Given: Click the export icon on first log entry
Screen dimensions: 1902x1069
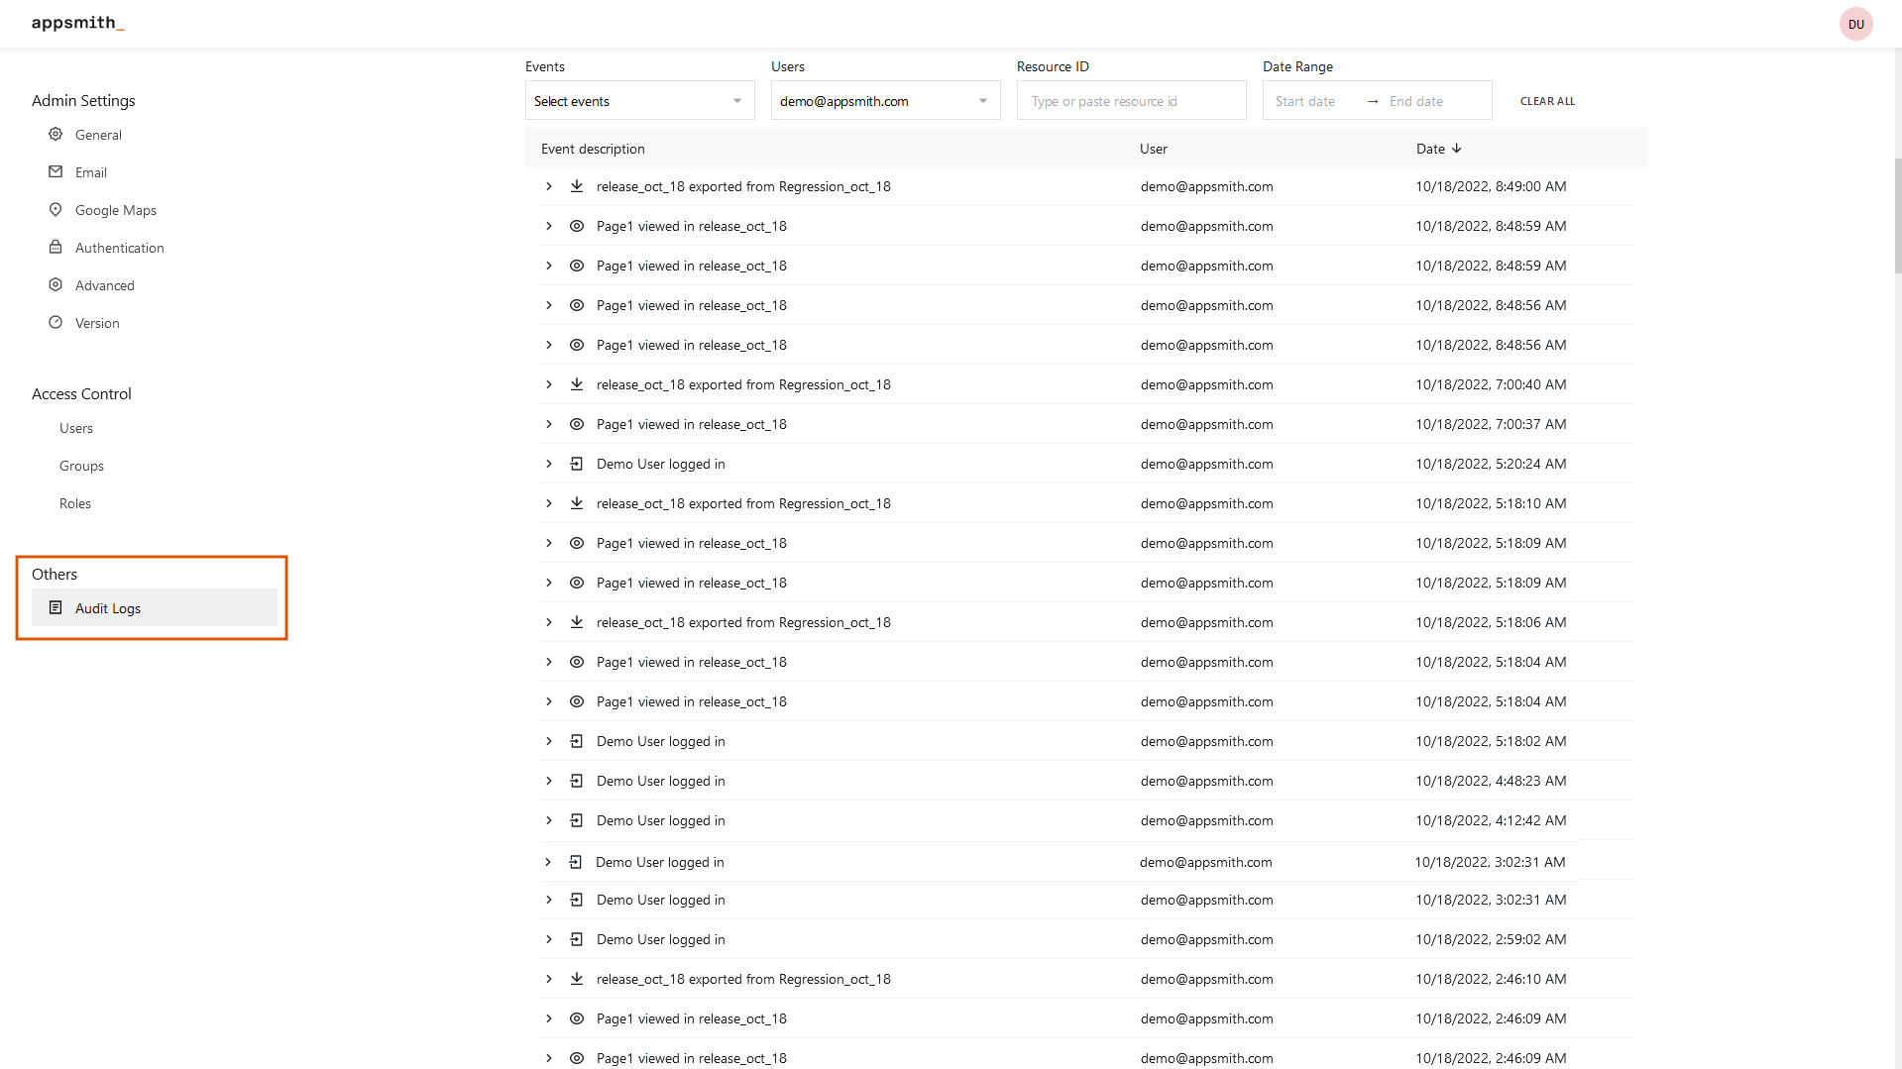Looking at the screenshot, I should point(576,186).
